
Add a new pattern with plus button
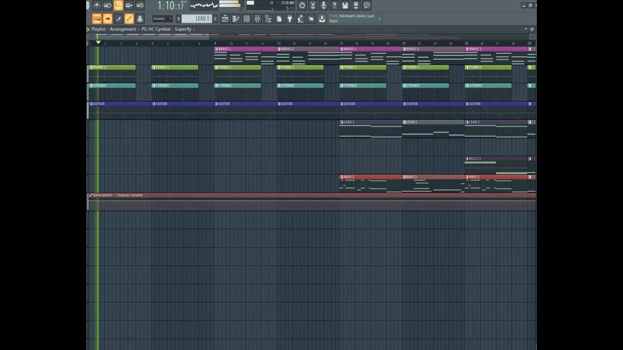tap(215, 18)
